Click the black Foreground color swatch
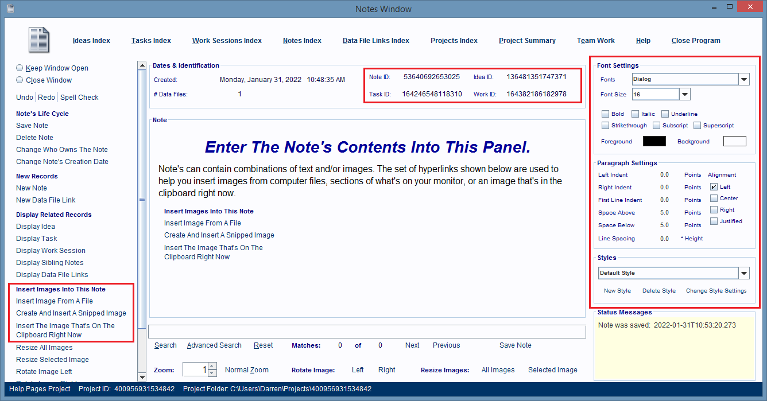This screenshot has width=767, height=401. pyautogui.click(x=654, y=141)
